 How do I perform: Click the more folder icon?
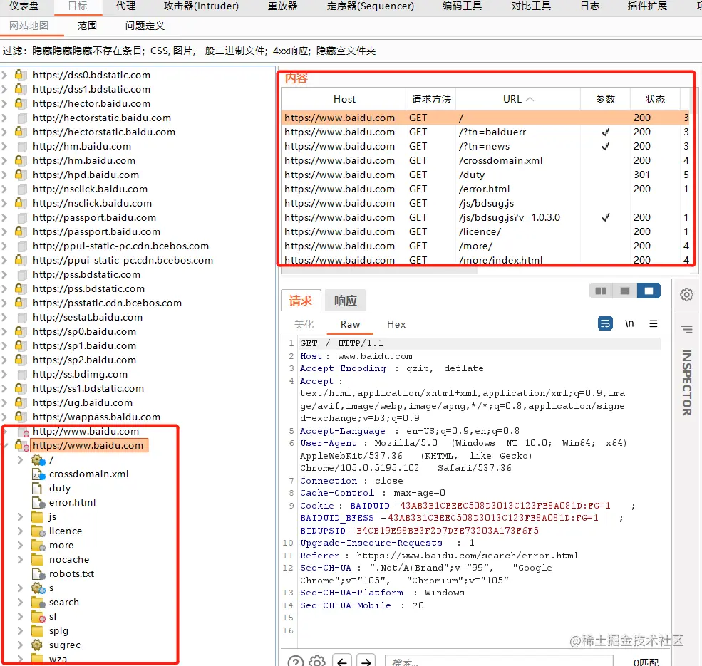38,545
